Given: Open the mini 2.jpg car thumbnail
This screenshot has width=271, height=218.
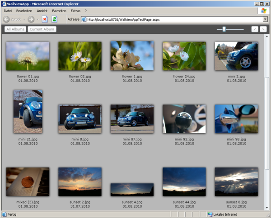Looking at the screenshot, I should (x=236, y=56).
